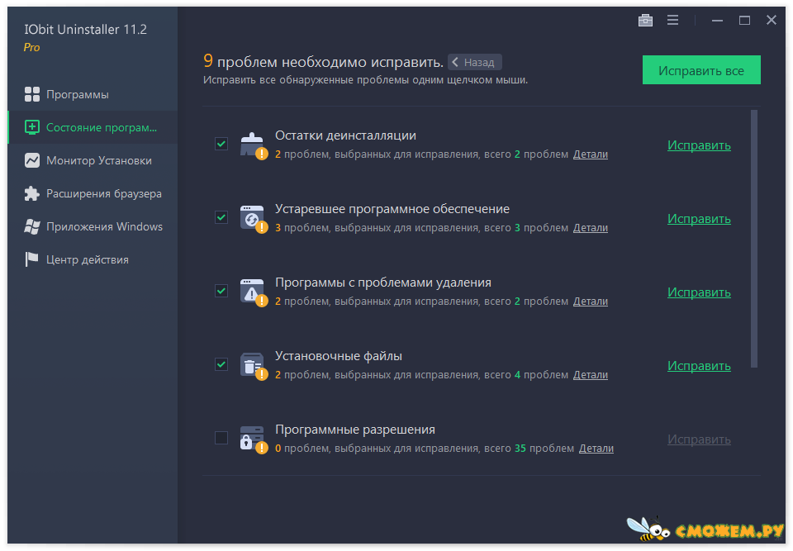Minimize the IObit Uninstaller window
Image resolution: width=793 pixels, height=551 pixels.
(x=717, y=20)
